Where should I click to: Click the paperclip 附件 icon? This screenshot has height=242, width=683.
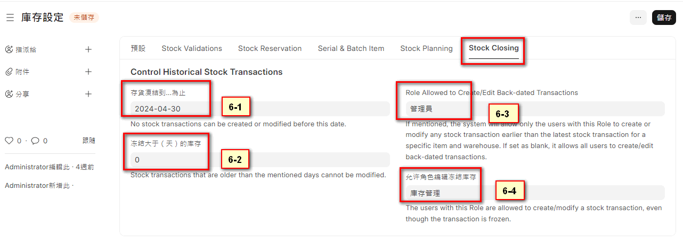click(x=9, y=72)
